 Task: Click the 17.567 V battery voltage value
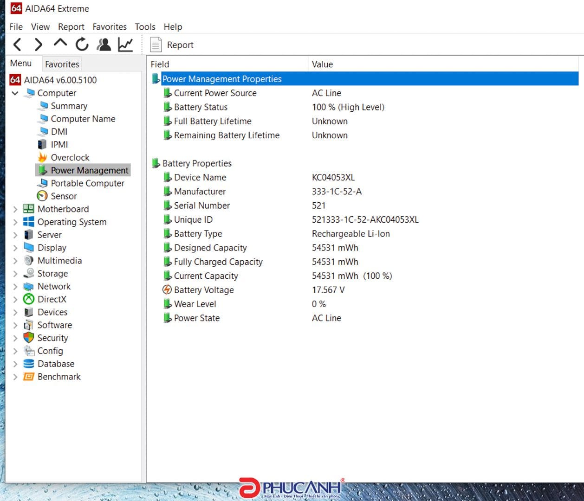click(x=328, y=290)
